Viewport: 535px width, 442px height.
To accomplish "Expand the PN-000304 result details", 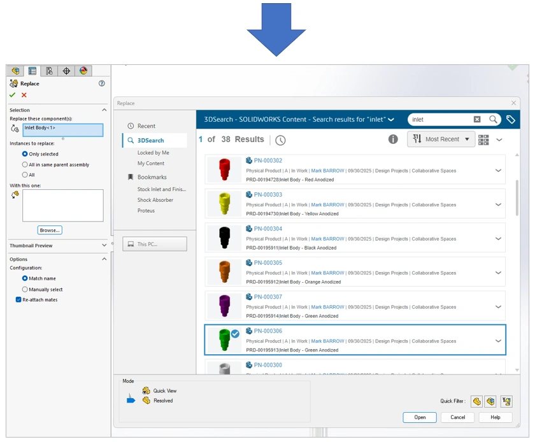I will 498,239.
